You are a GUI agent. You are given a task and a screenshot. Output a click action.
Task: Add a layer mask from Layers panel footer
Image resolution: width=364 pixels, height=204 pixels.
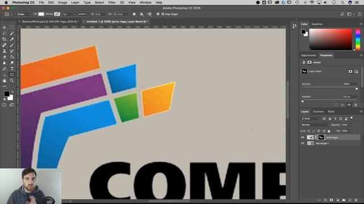point(332,200)
